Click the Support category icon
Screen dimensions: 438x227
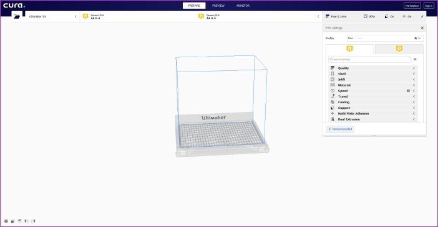[333, 108]
